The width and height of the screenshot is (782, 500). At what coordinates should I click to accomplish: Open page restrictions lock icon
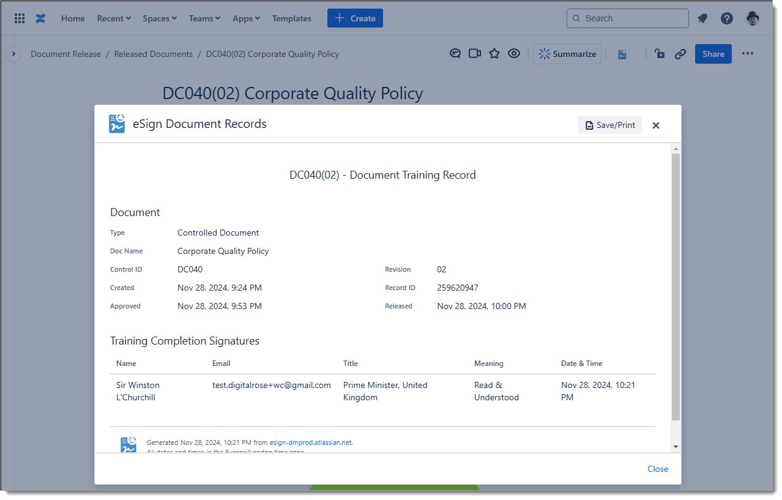click(660, 54)
